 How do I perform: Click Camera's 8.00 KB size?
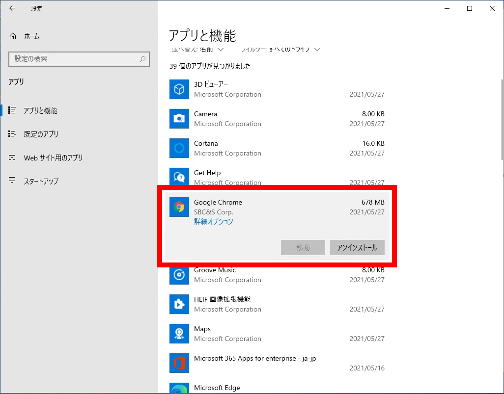(373, 114)
